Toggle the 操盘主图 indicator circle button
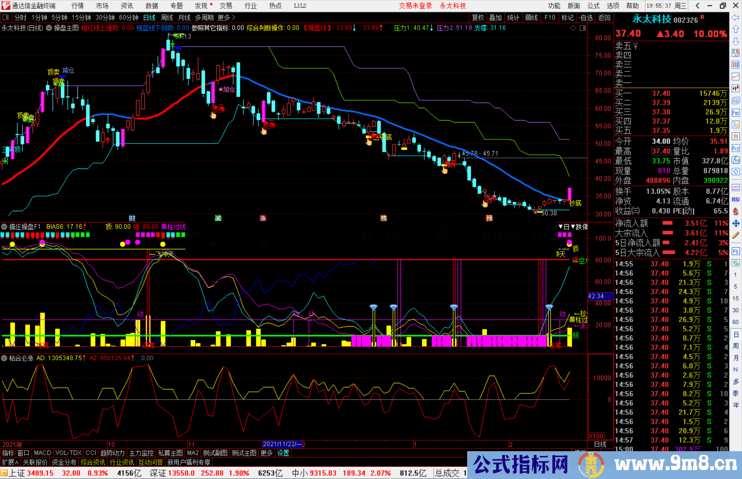Screen dimensions: 742x479 49,28
